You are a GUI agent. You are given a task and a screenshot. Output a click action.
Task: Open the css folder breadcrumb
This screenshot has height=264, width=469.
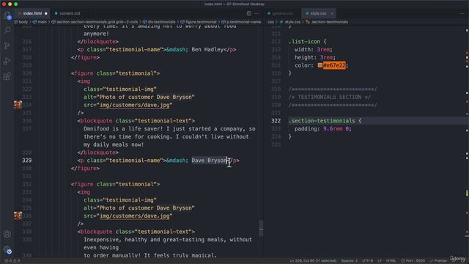coord(270,22)
